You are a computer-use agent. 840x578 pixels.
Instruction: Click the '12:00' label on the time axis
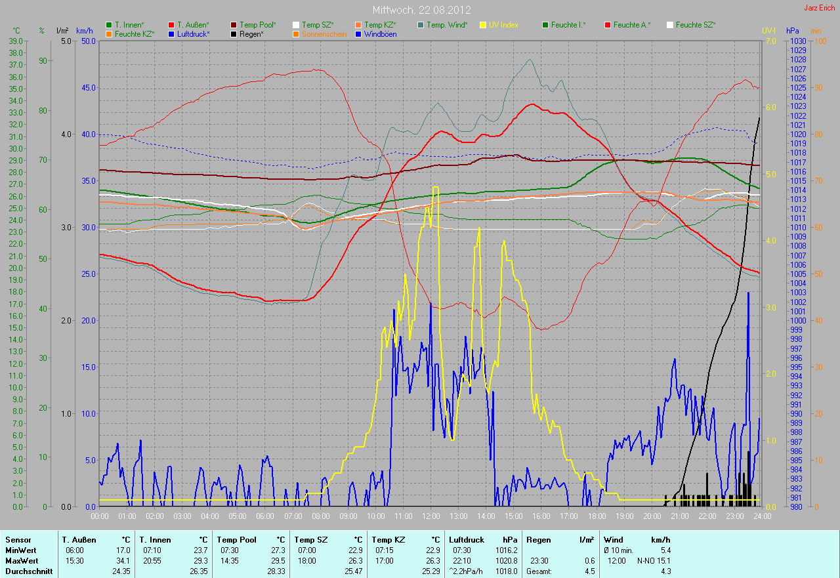[431, 516]
